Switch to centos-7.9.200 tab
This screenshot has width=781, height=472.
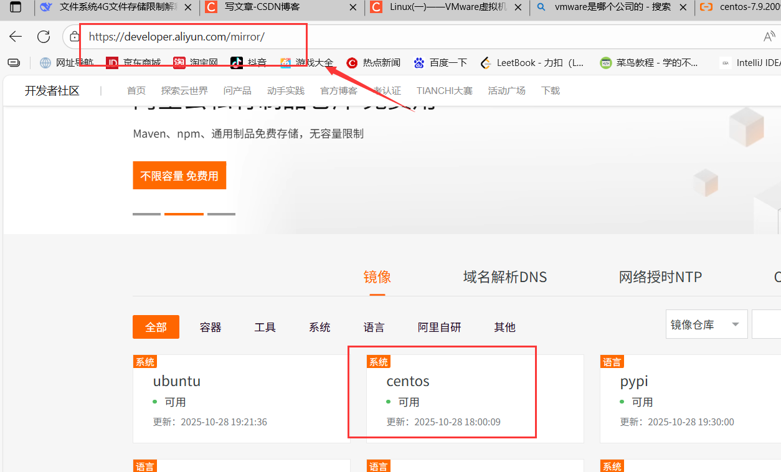coord(739,7)
